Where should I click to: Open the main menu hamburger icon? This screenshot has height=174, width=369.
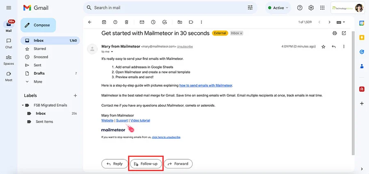click(x=9, y=8)
